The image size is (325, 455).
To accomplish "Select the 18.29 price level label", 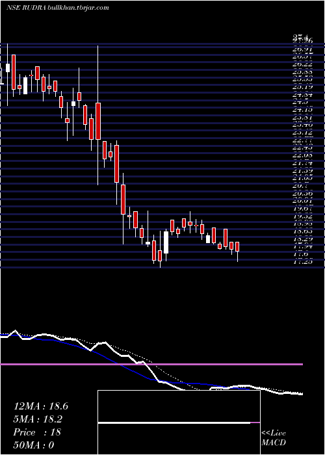I will [x=302, y=239].
